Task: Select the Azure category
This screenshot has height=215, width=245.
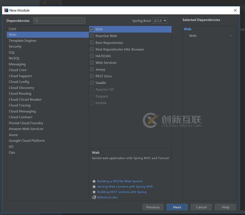Action: pyautogui.click(x=48, y=135)
